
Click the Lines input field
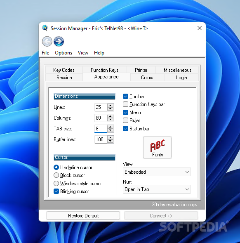pos(101,107)
